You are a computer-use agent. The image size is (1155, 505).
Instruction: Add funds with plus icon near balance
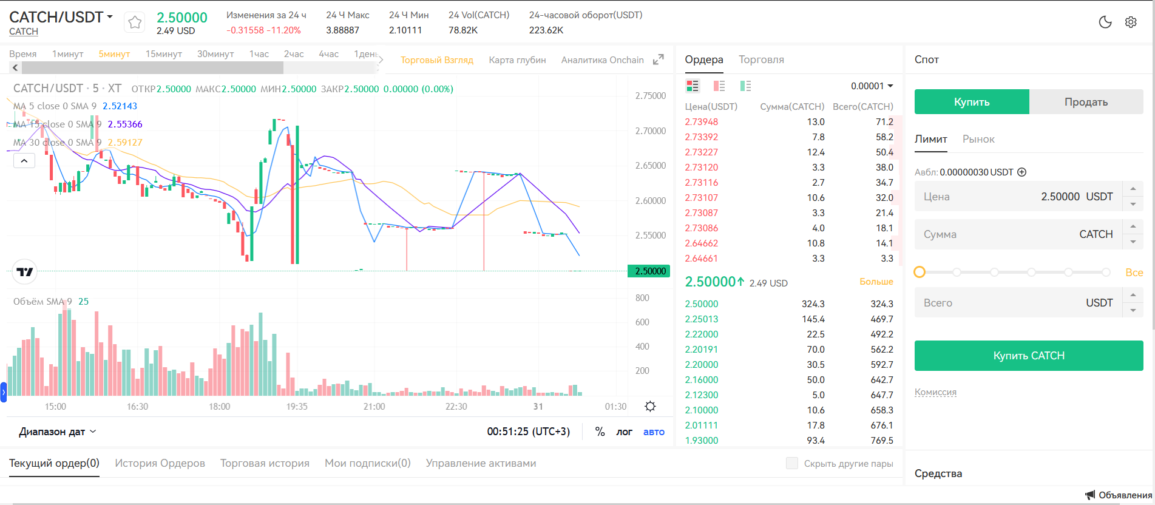(x=1021, y=172)
